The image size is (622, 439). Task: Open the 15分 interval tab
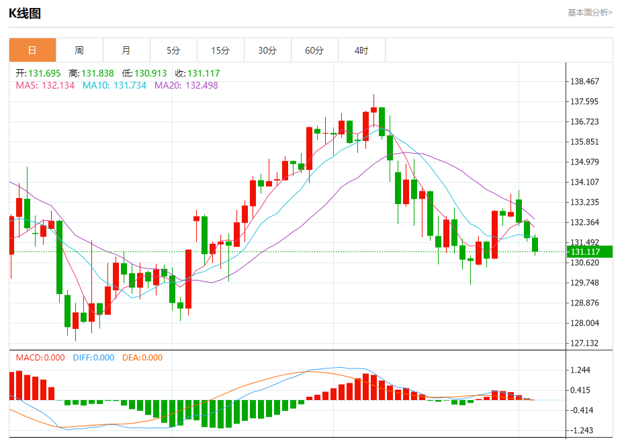click(220, 50)
